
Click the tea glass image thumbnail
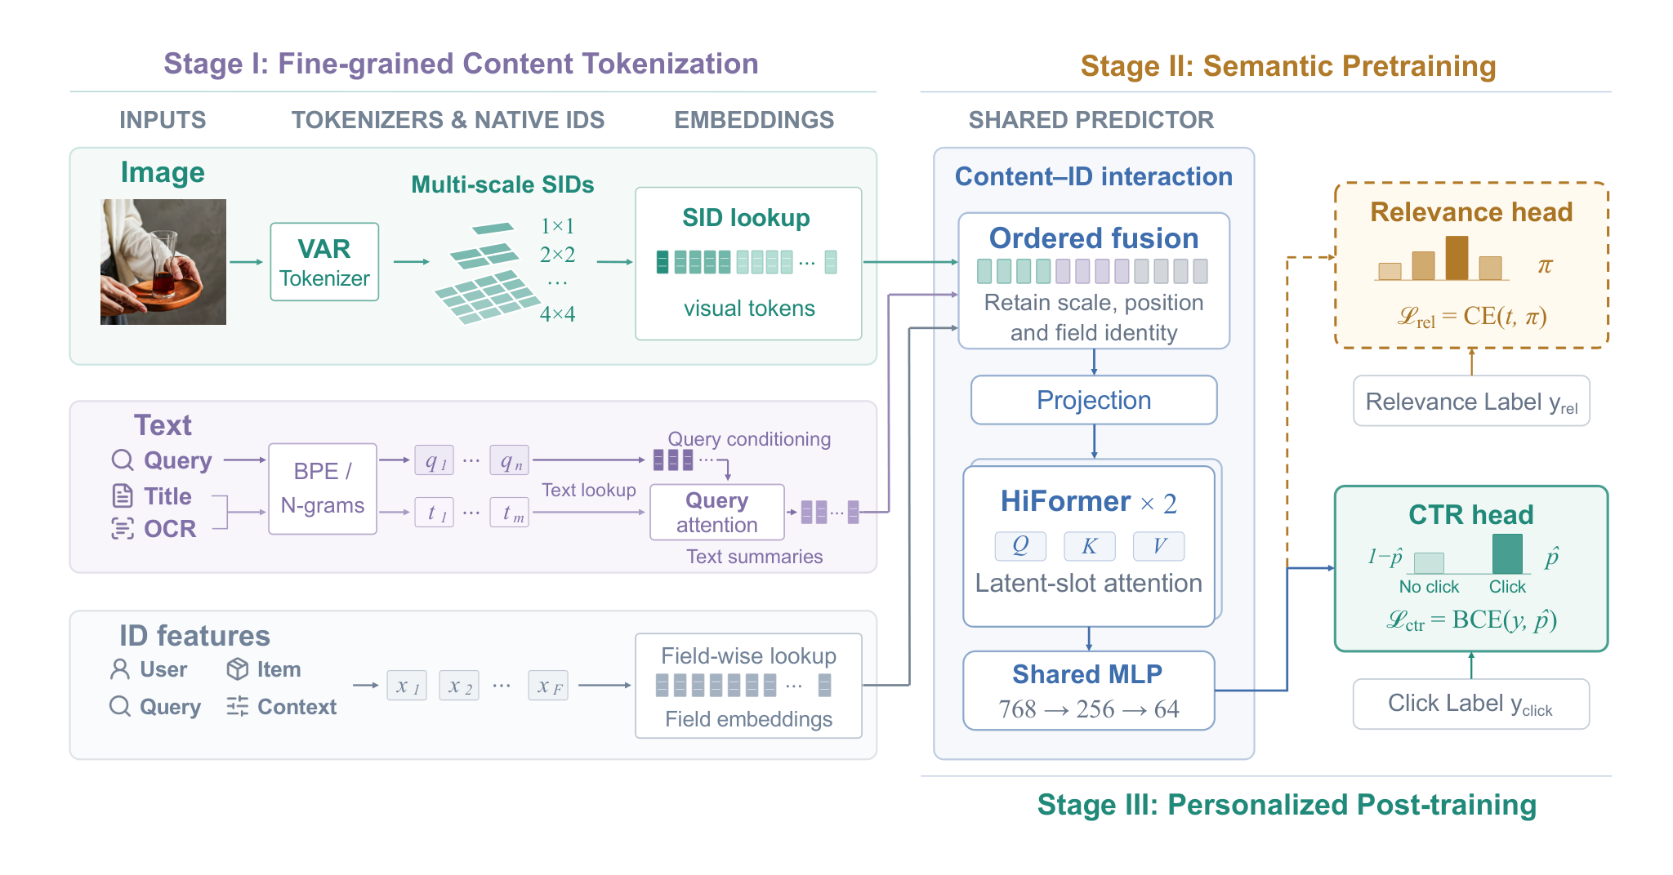(x=163, y=262)
